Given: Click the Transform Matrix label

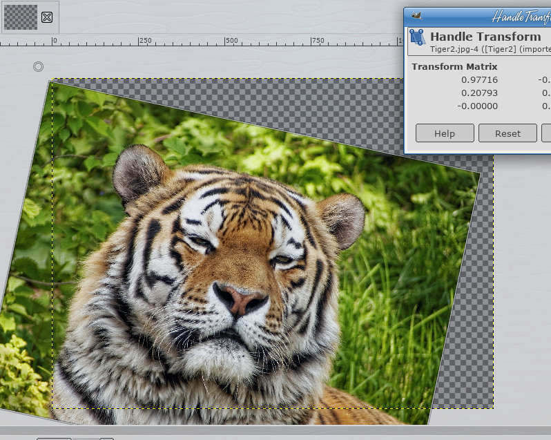Looking at the screenshot, I should pyautogui.click(x=454, y=66).
